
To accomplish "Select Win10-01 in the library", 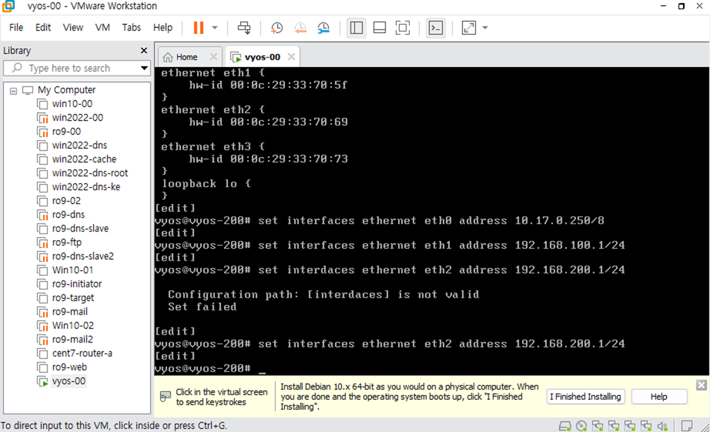I will coord(73,270).
